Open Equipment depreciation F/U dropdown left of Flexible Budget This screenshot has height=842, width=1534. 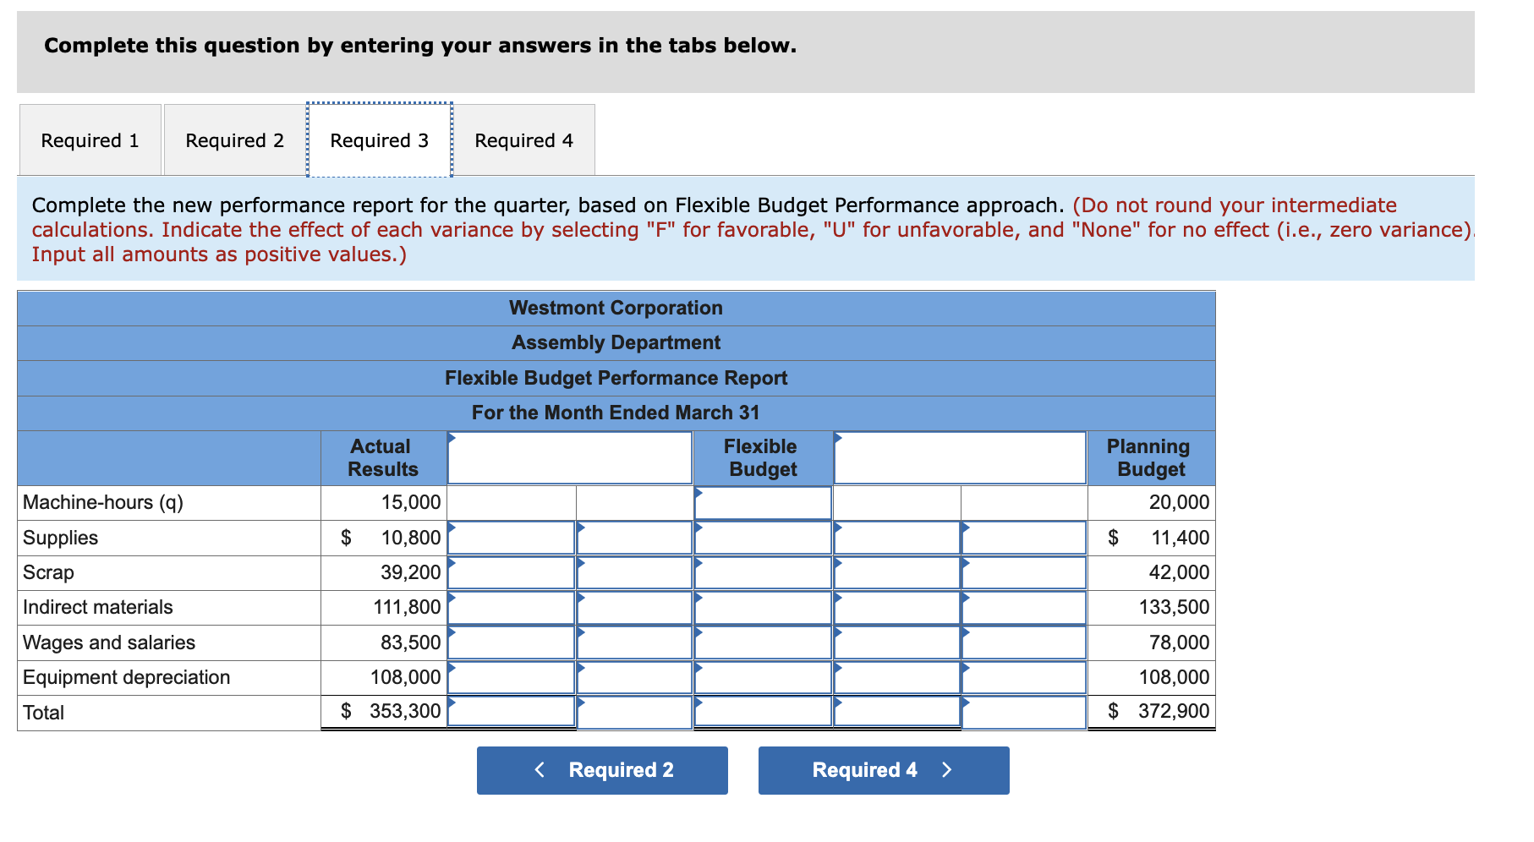[634, 677]
